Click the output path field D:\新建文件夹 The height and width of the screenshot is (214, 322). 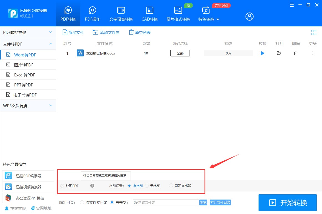pos(166,202)
